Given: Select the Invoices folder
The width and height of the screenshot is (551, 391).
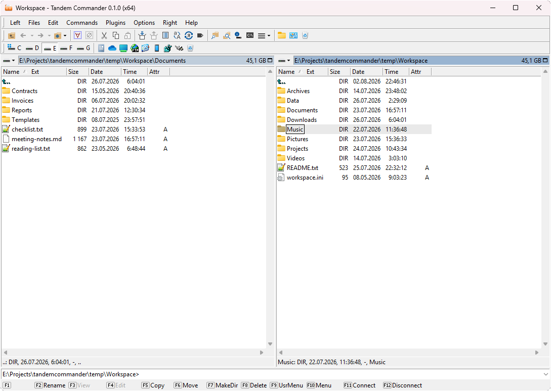Looking at the screenshot, I should (22, 101).
